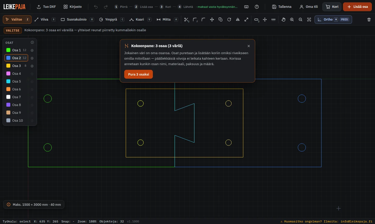Select the move arrows tool
Image resolution: width=375 pixels, height=224 pixels.
pyautogui.click(x=212, y=20)
